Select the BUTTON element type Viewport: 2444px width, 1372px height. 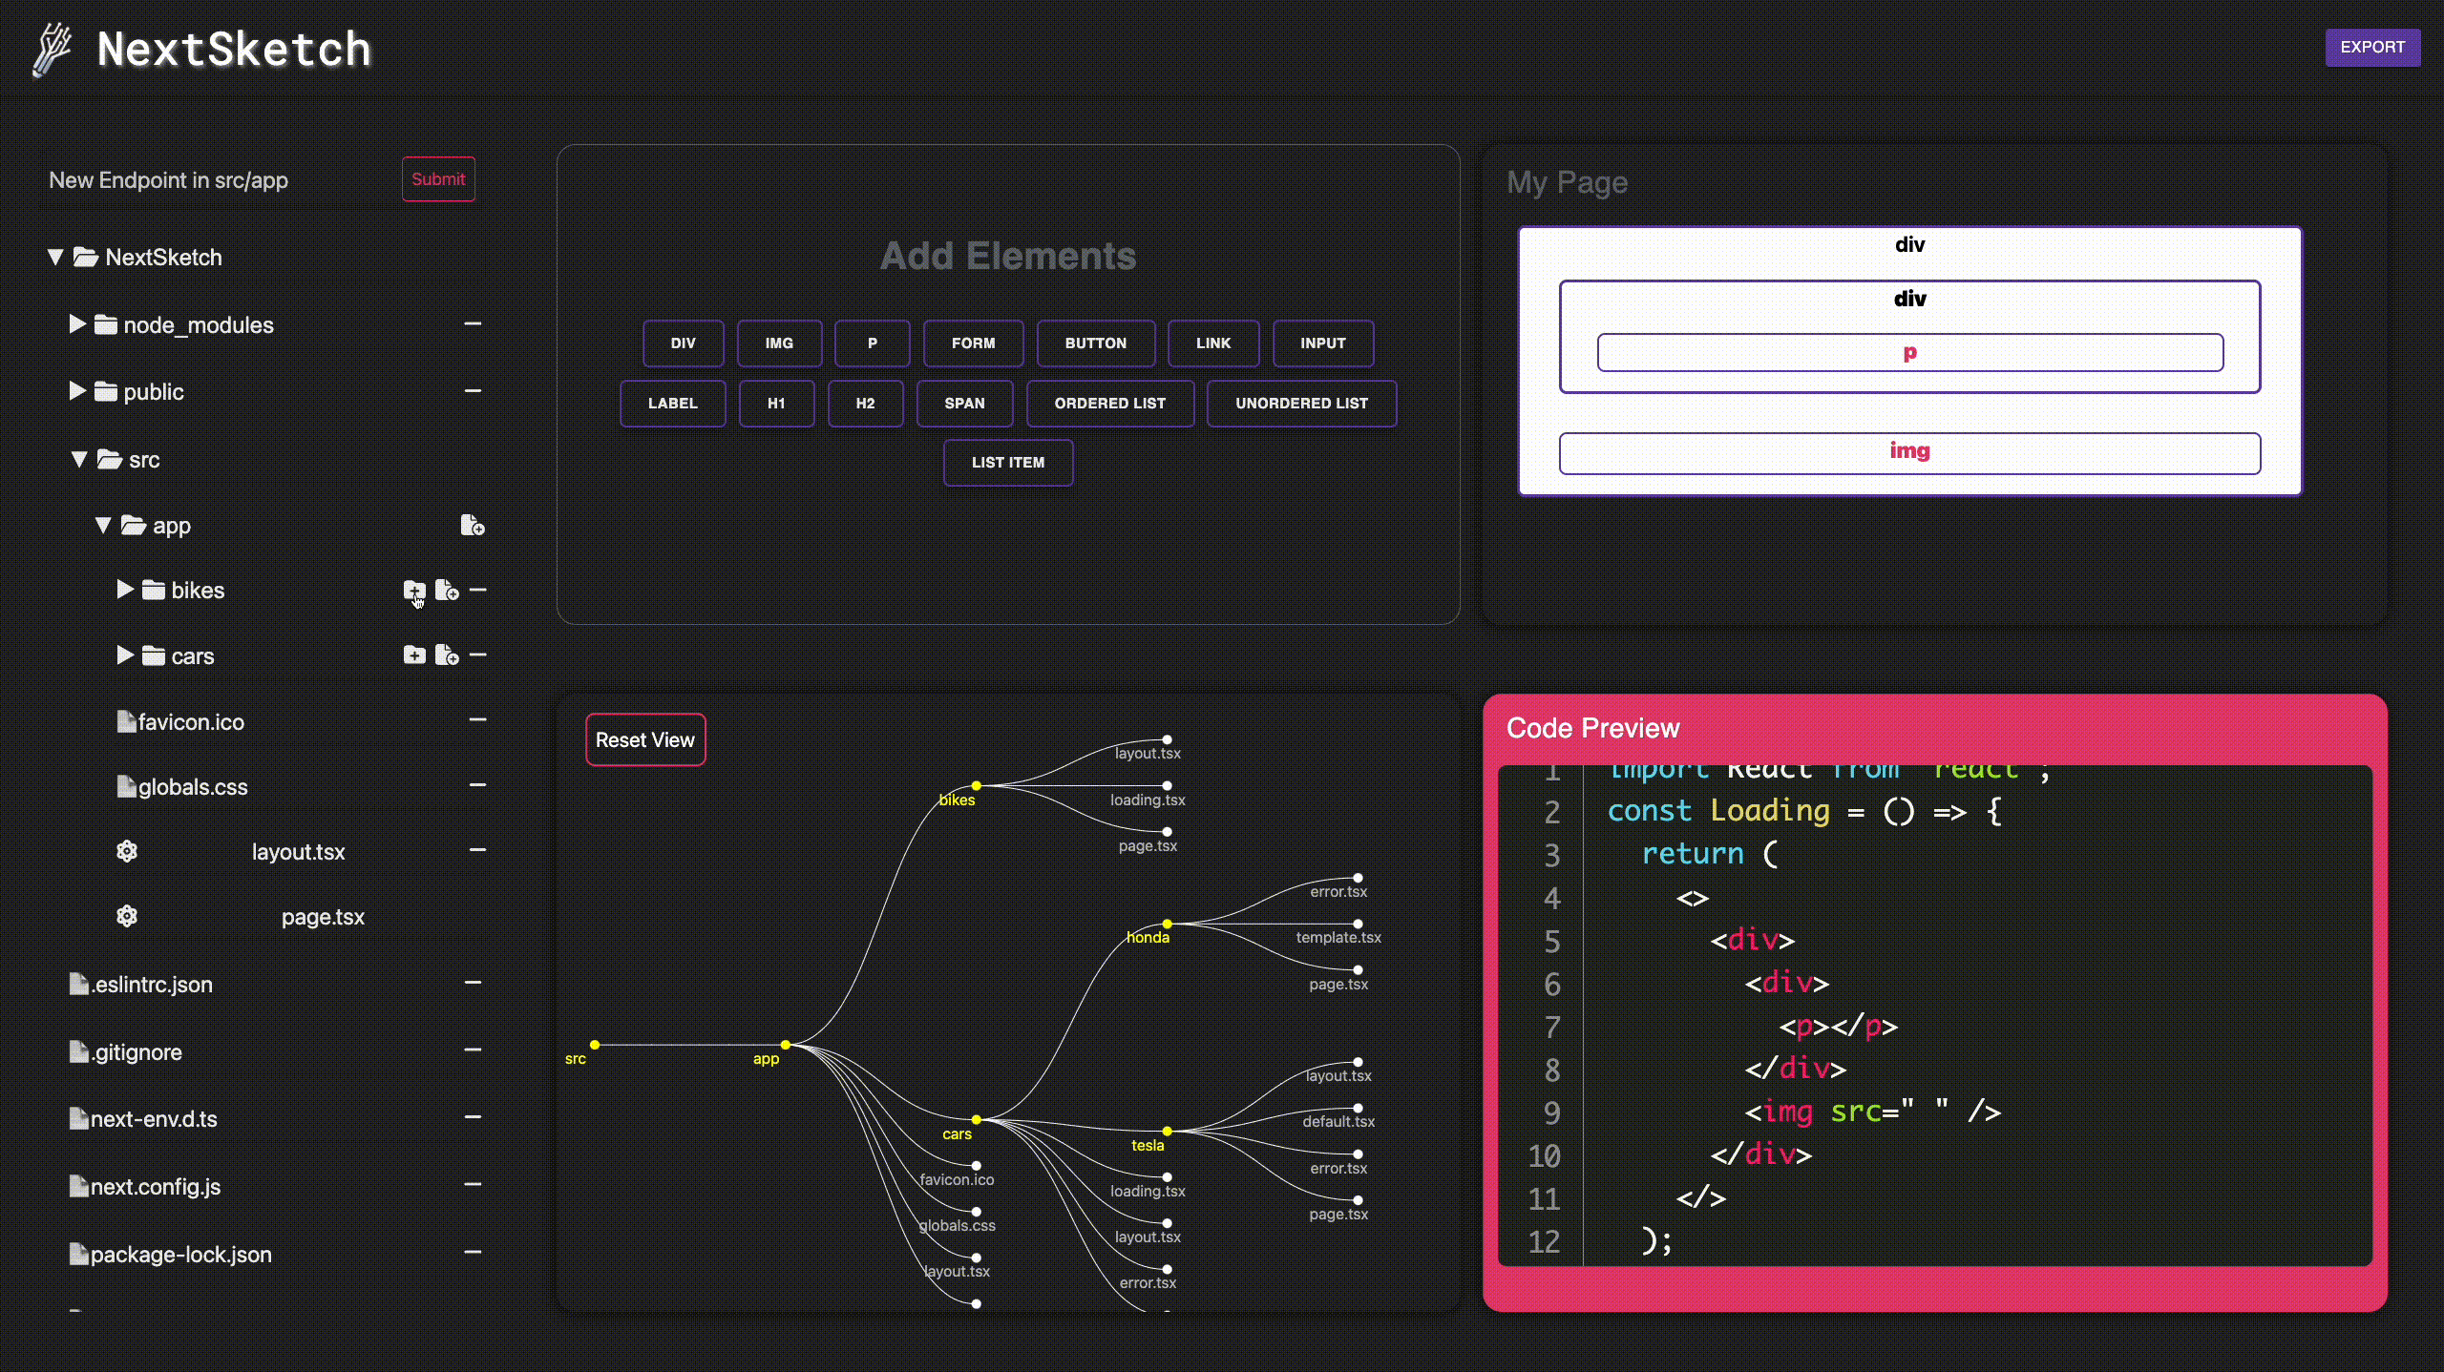(x=1096, y=343)
